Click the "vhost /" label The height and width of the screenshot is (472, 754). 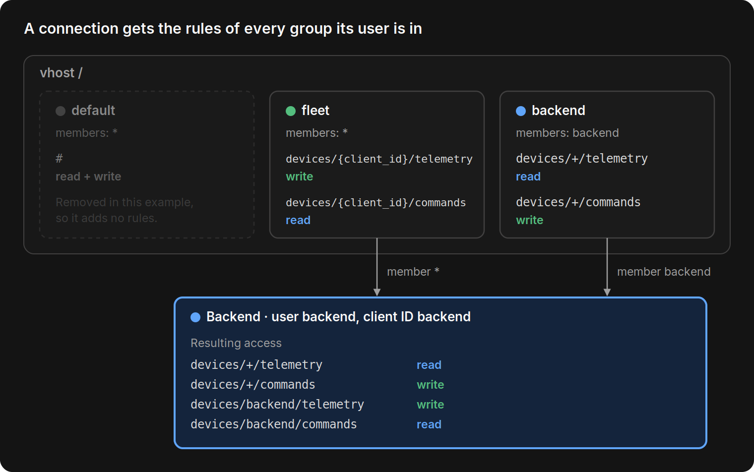(x=61, y=73)
